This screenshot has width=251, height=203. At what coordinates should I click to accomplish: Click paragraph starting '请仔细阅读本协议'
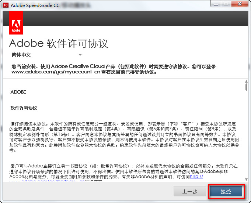pyautogui.click(x=124, y=137)
